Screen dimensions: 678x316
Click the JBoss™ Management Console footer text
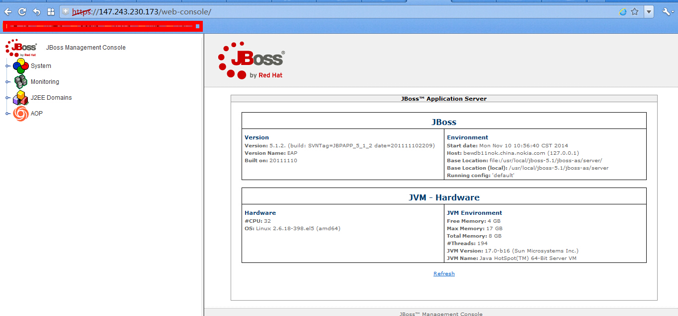coord(441,314)
